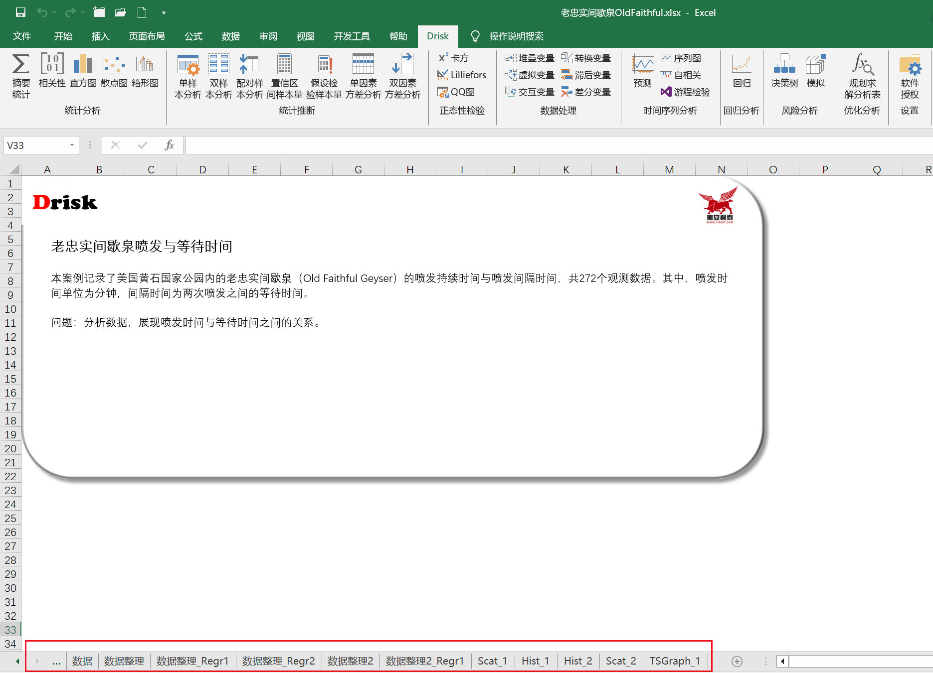Create a 序列图 time series plot
The image size is (933, 673).
[x=681, y=58]
